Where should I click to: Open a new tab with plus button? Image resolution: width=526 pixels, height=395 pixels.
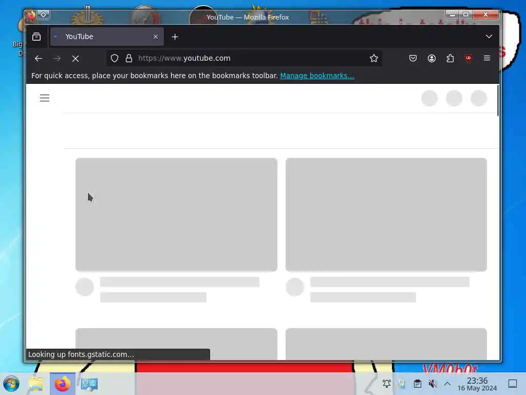[175, 37]
